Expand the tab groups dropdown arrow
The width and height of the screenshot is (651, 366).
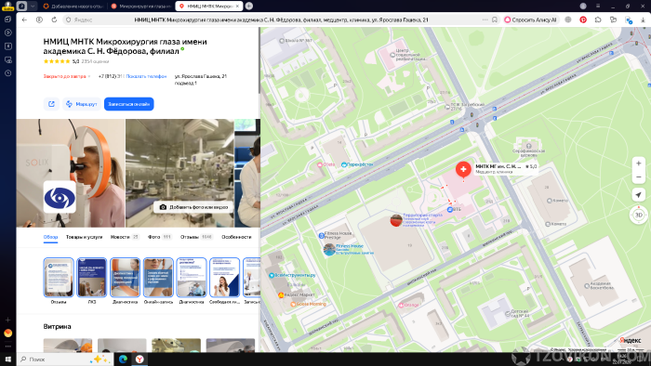tap(33, 6)
